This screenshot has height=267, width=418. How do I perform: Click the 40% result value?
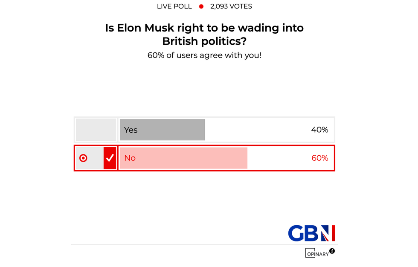coord(319,130)
